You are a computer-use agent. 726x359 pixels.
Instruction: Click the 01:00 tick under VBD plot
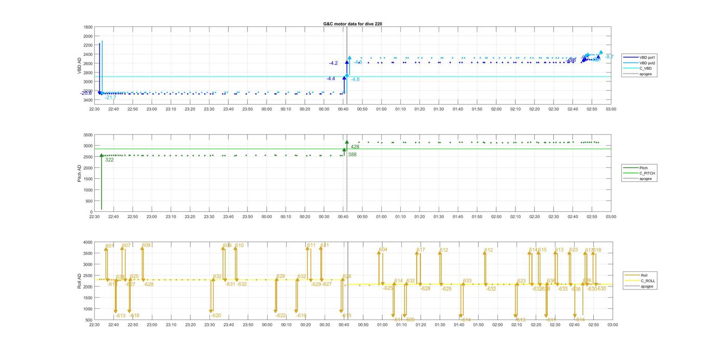[382, 109]
